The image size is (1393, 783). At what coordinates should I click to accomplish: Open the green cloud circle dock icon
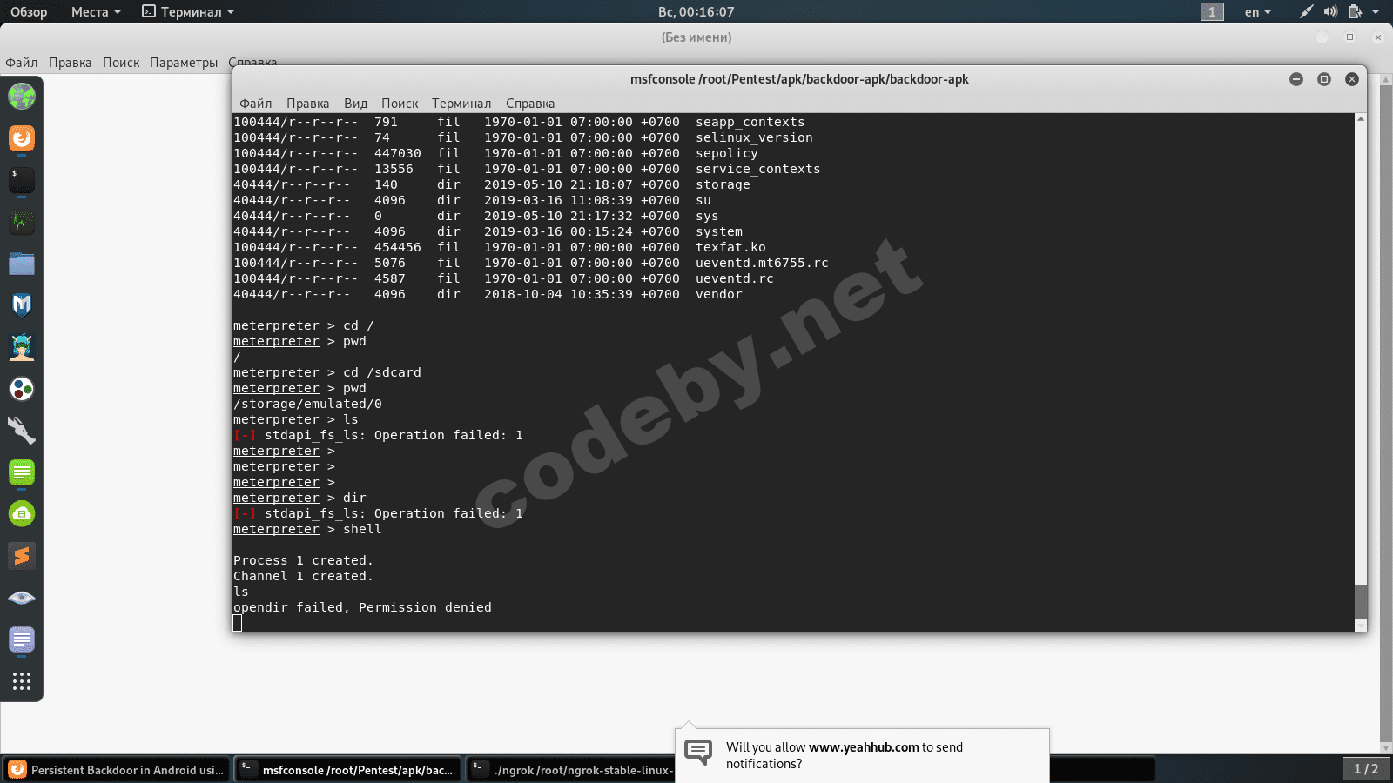coord(22,514)
